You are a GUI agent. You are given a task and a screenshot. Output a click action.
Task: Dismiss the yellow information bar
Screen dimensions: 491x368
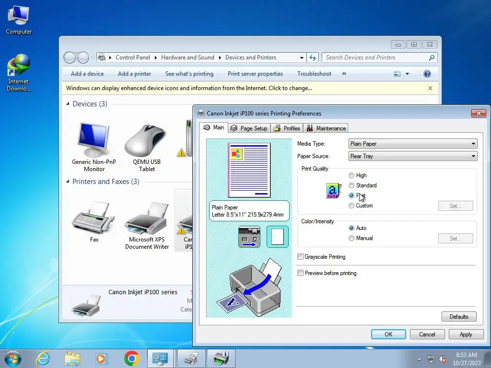(430, 88)
